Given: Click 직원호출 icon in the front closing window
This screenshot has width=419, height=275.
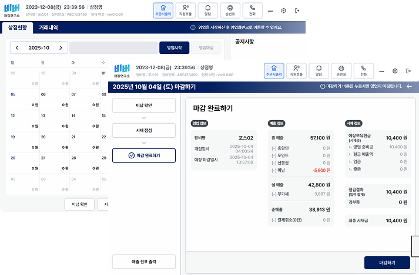Looking at the screenshot, I should (296, 71).
